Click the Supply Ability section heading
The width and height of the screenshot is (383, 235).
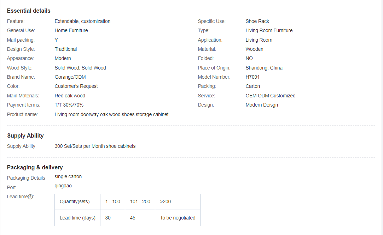coord(25,135)
